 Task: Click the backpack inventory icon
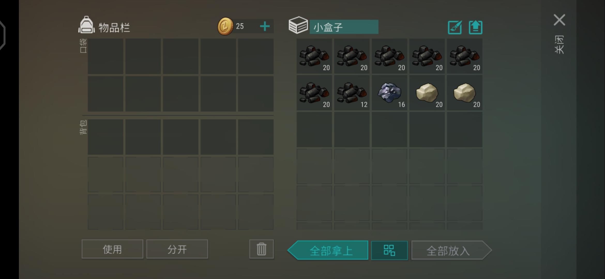click(x=87, y=25)
